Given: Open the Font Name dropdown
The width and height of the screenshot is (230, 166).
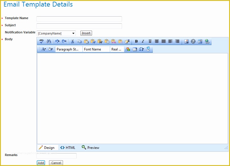Looking at the screenshot, I should (x=96, y=49).
